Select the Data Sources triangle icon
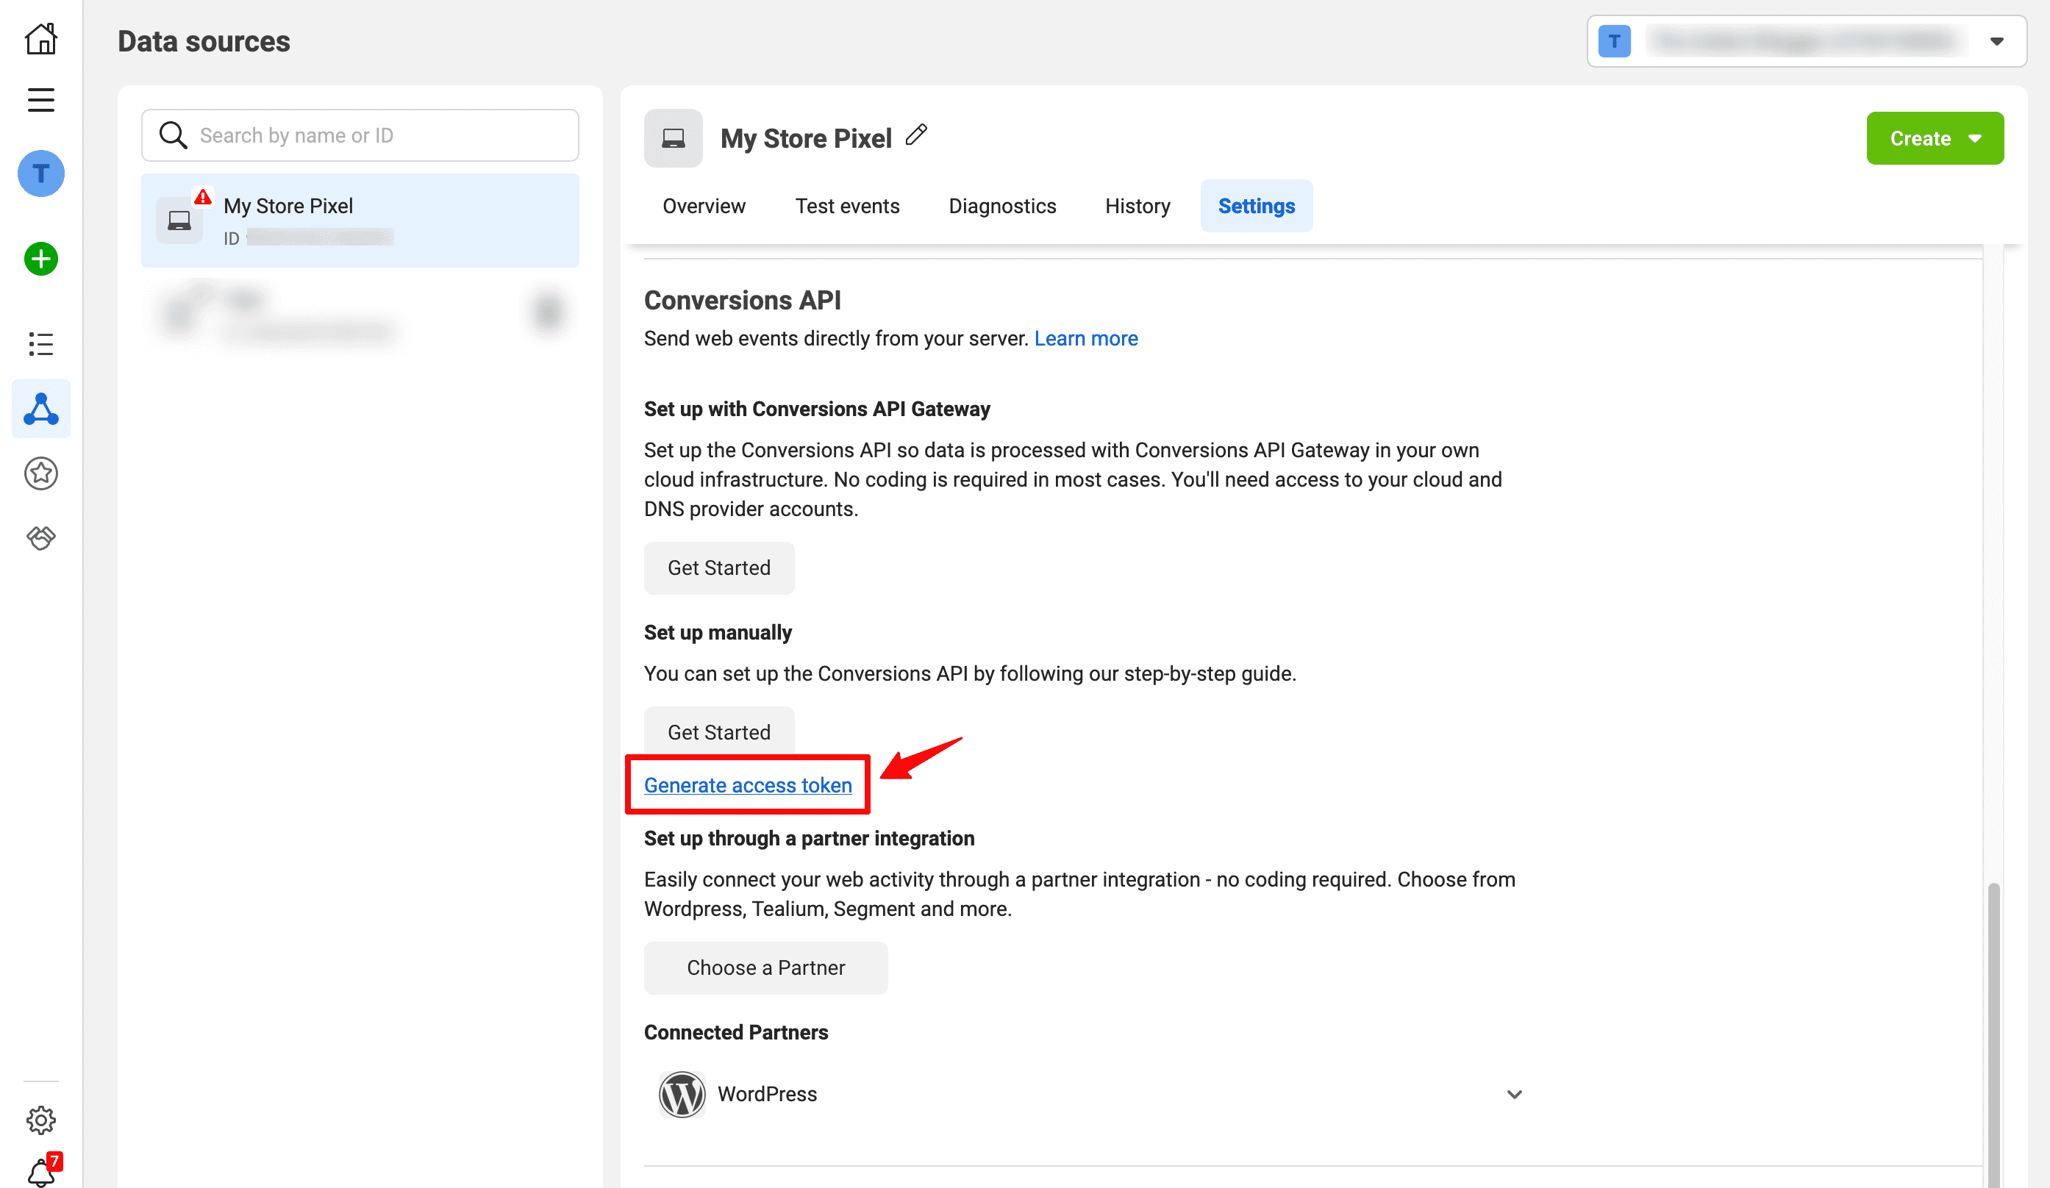The width and height of the screenshot is (2050, 1188). tap(40, 409)
